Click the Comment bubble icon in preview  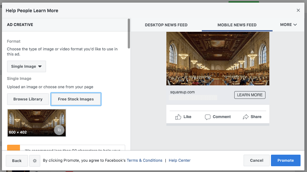click(208, 117)
